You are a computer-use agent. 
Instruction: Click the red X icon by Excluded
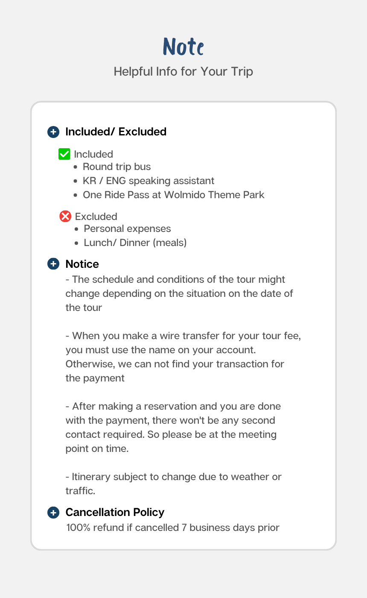[65, 217]
